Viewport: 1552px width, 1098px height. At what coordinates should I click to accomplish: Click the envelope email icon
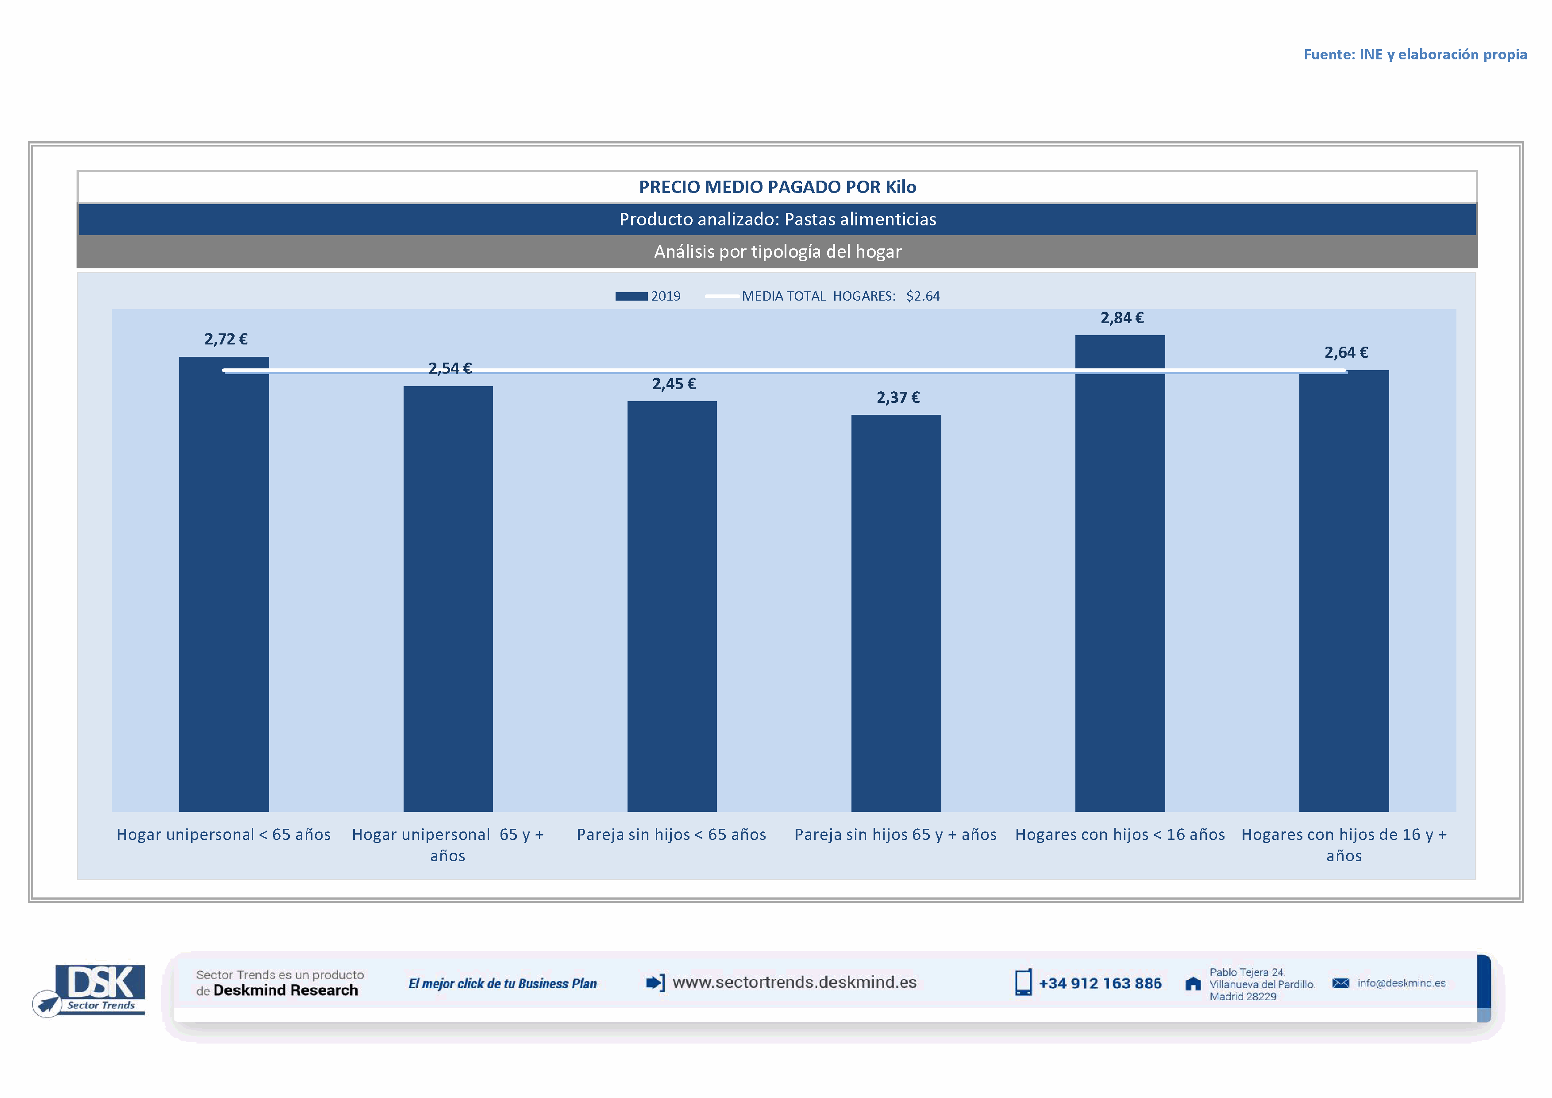(1340, 983)
